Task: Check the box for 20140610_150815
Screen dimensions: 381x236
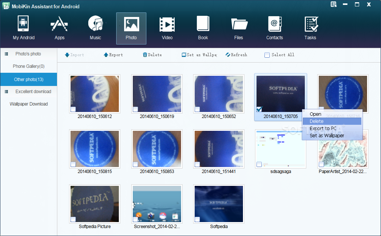Action: (x=73, y=164)
